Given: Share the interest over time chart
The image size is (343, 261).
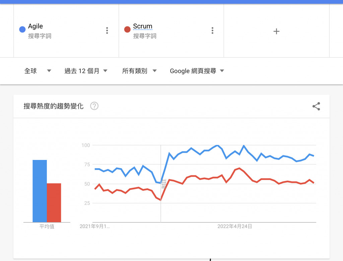Looking at the screenshot, I should tap(316, 106).
